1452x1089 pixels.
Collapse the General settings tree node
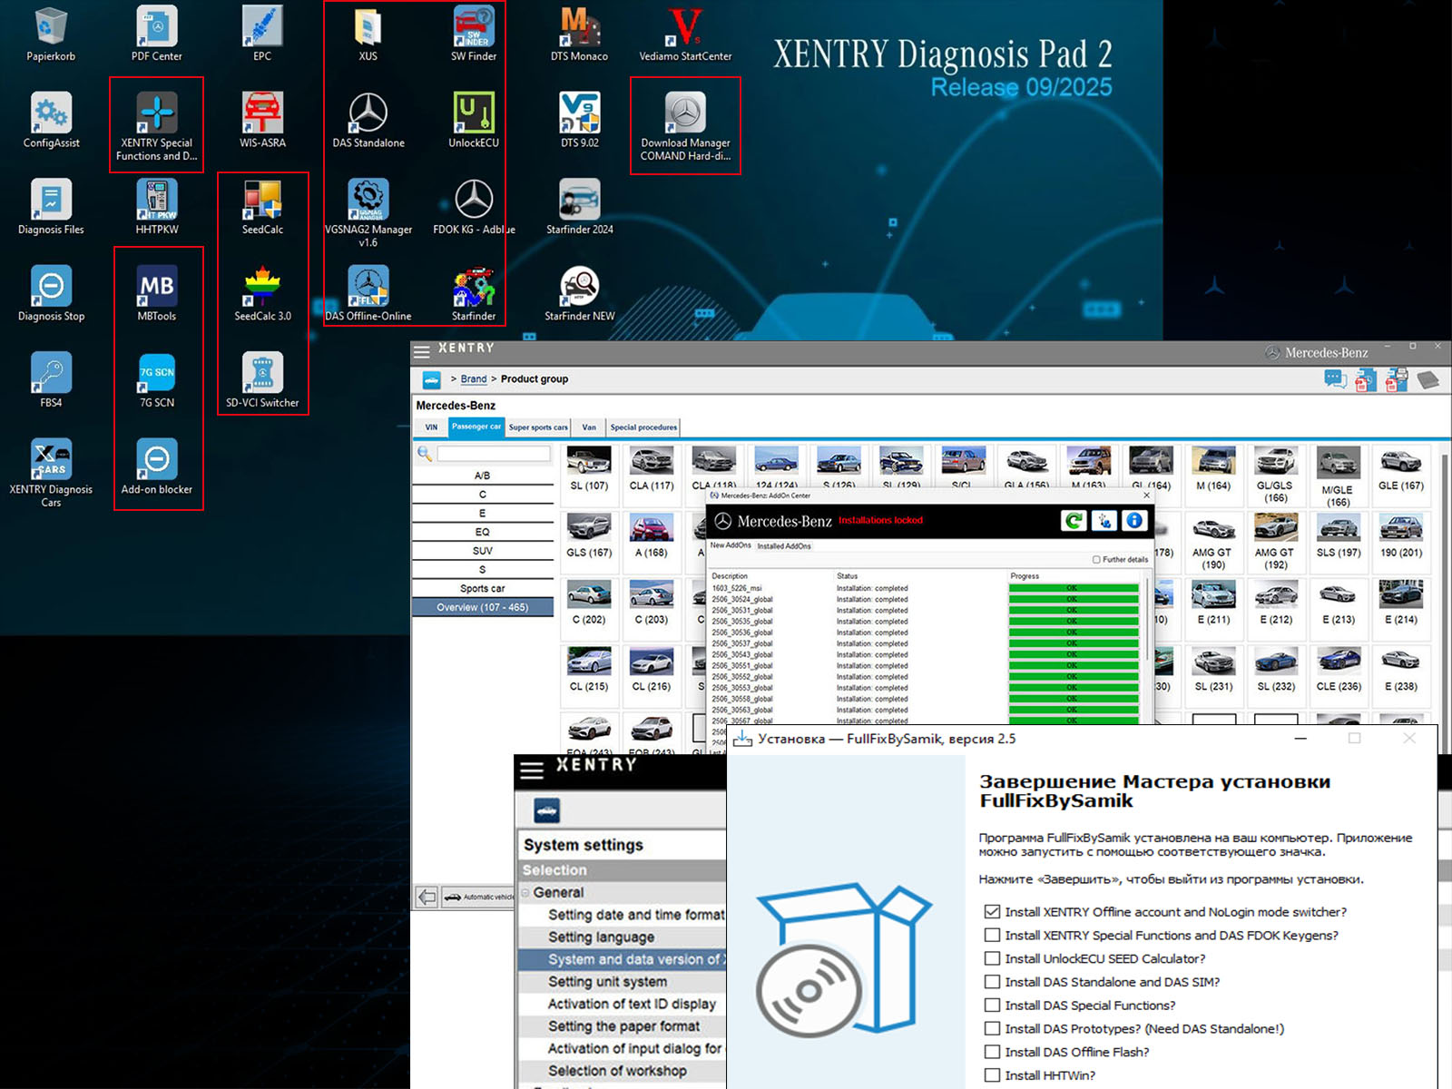click(x=525, y=893)
